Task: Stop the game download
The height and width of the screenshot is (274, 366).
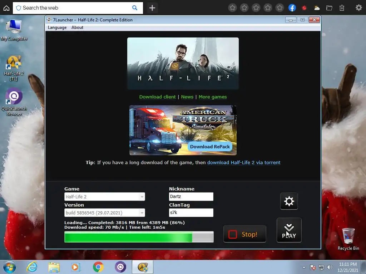Action: 244,234
